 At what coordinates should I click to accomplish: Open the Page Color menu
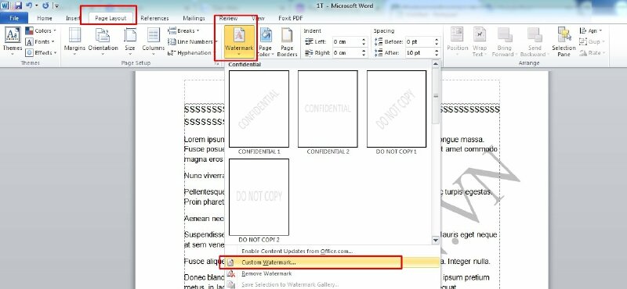(265, 42)
